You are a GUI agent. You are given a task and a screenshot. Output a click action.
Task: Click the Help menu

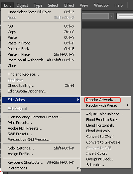118,5
